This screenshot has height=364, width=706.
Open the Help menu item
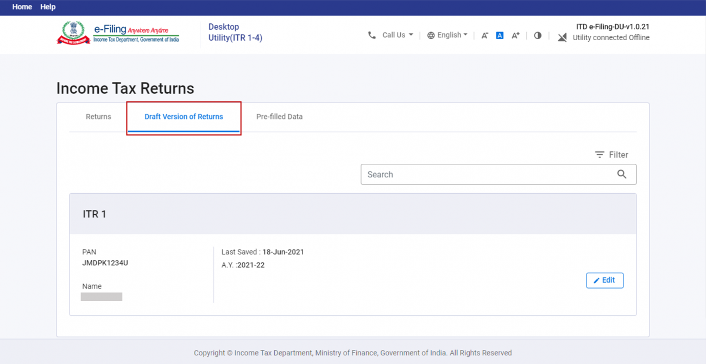coord(48,7)
